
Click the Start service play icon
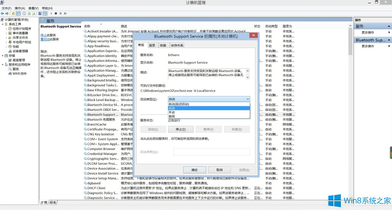point(51,13)
